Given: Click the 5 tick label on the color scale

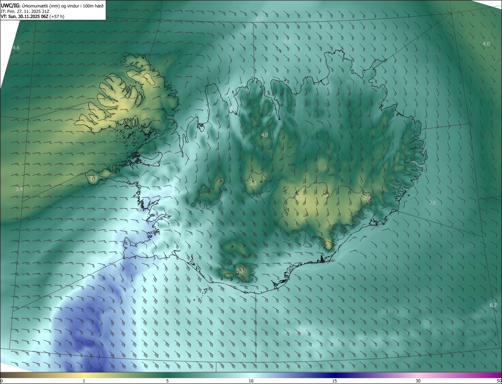Looking at the screenshot, I should pos(167,381).
